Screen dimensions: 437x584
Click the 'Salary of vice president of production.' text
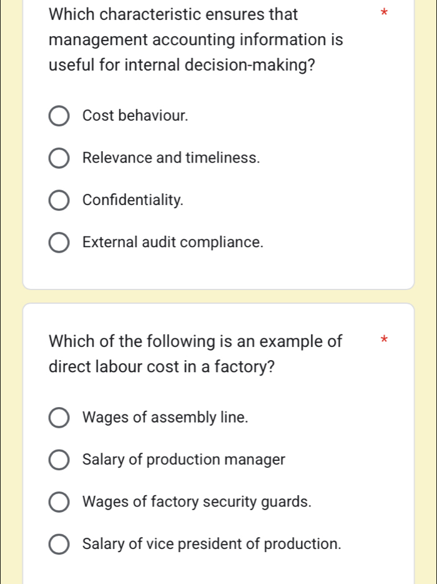coord(212,543)
